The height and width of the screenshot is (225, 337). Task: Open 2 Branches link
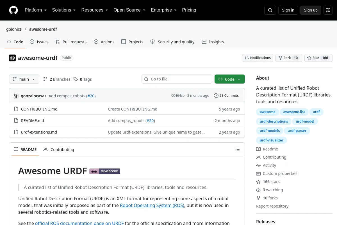point(57,79)
